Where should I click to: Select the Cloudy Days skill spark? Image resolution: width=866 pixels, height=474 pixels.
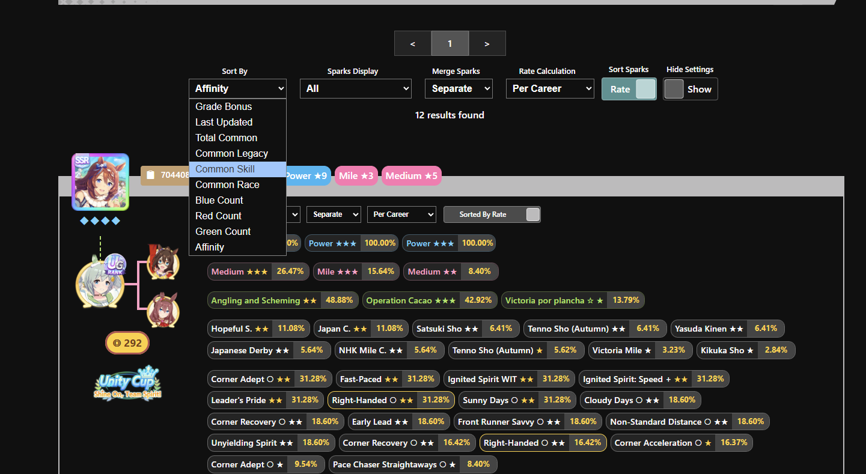pyautogui.click(x=641, y=400)
